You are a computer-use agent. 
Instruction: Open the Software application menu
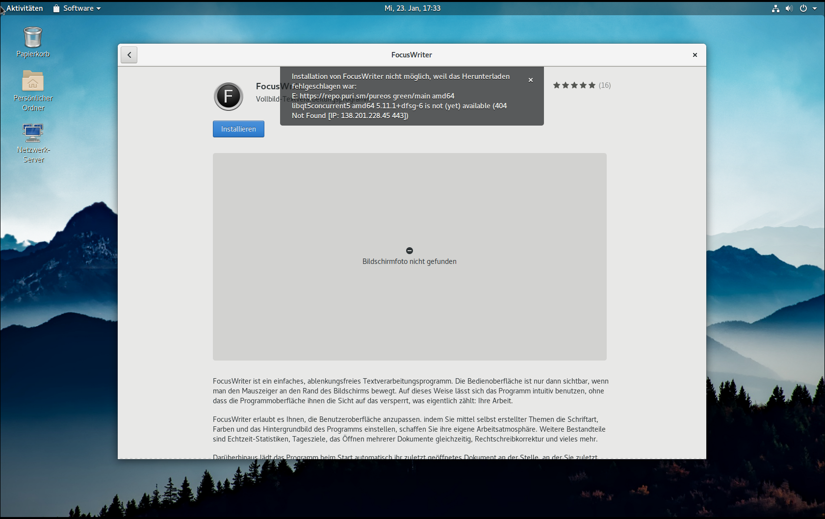coord(77,8)
